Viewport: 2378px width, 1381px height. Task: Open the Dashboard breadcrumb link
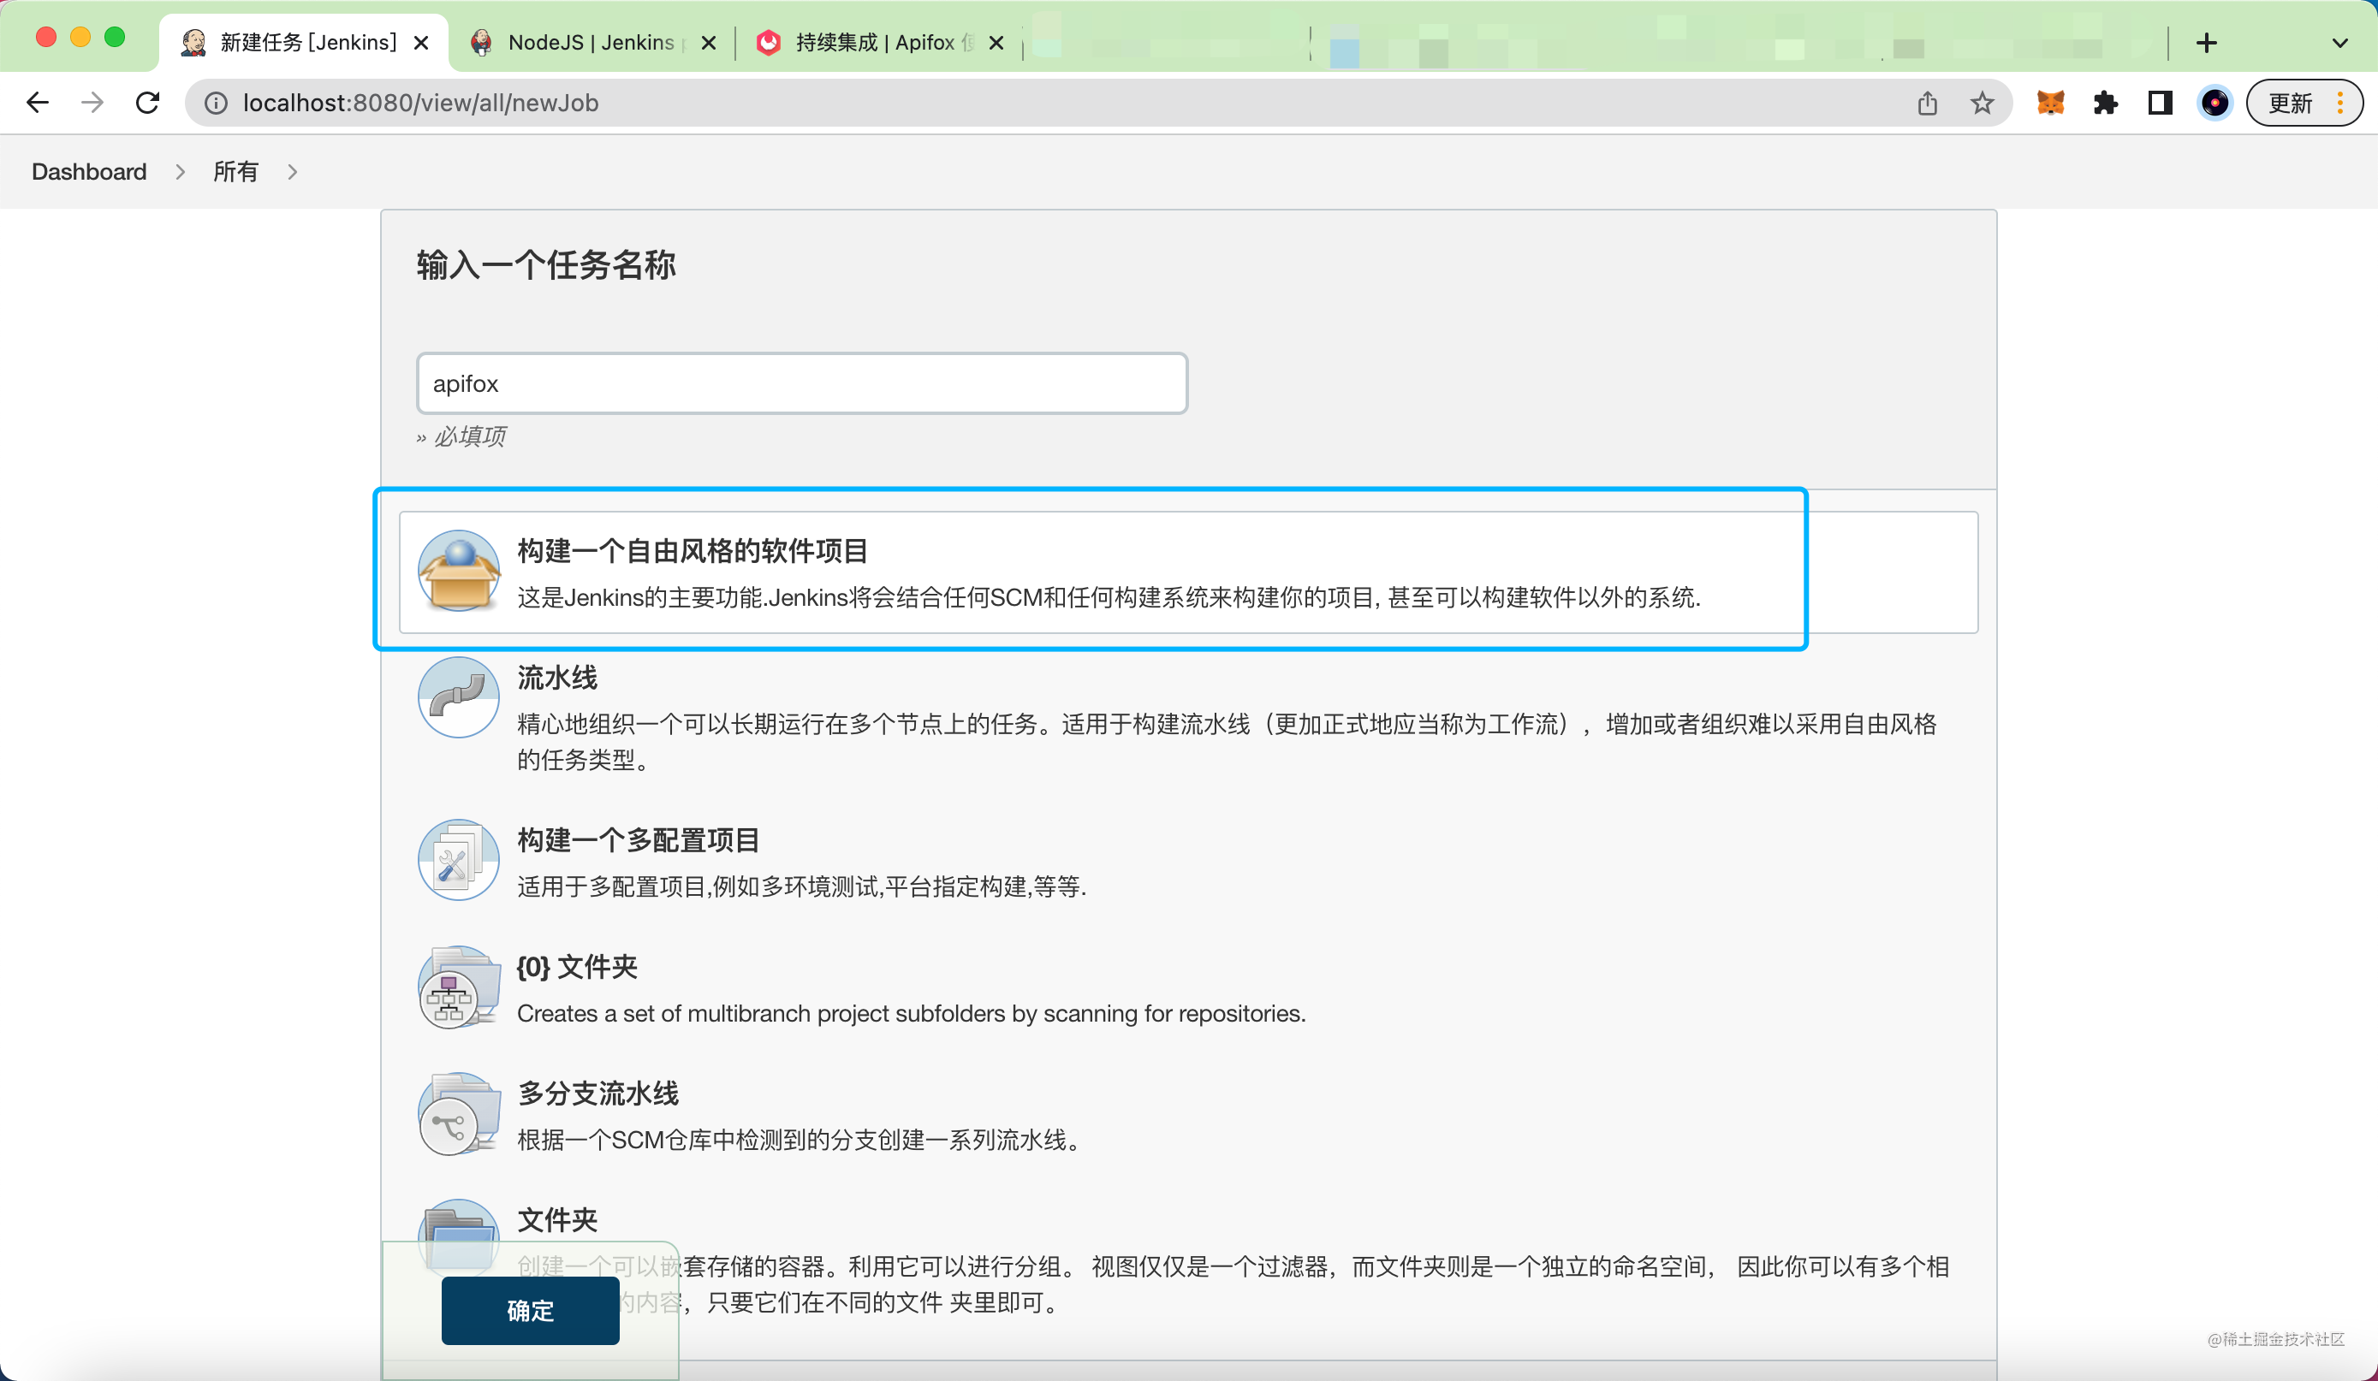coord(89,172)
